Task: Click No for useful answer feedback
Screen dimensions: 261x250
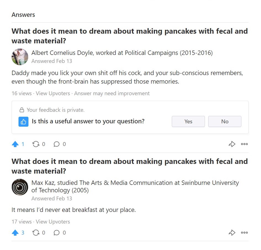Action: (225, 121)
